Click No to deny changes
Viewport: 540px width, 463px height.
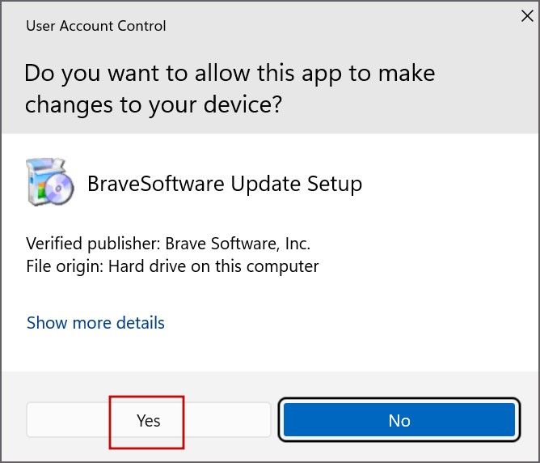pos(399,420)
